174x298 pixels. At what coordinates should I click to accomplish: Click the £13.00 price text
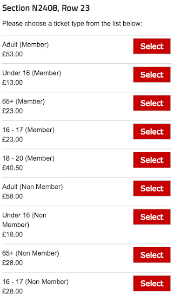pos(13,82)
